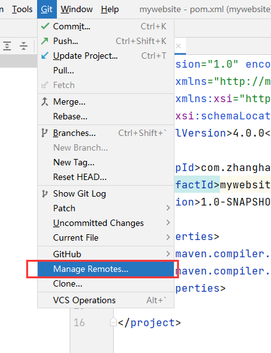Expand Uncommitted Changes submenu
This screenshot has height=353, width=271.
(x=105, y=223)
